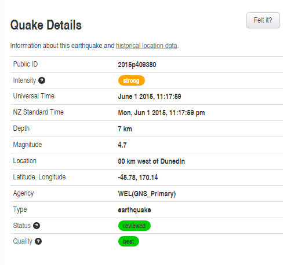
Task: Click the Magnitude value 4.7
Action: pos(122,145)
